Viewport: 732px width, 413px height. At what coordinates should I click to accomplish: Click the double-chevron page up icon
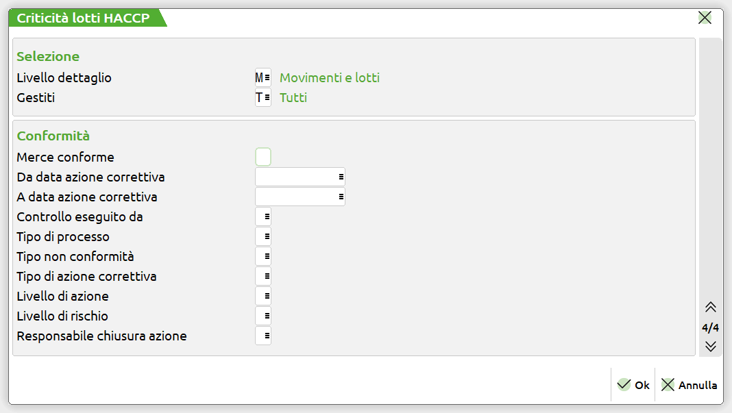click(x=710, y=308)
